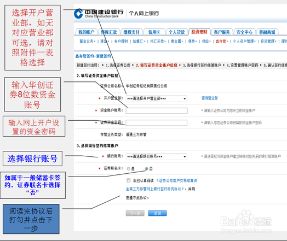Viewport: 287px width, 241px height.
Task: Open the 我的账户 tab
Action: (87, 32)
